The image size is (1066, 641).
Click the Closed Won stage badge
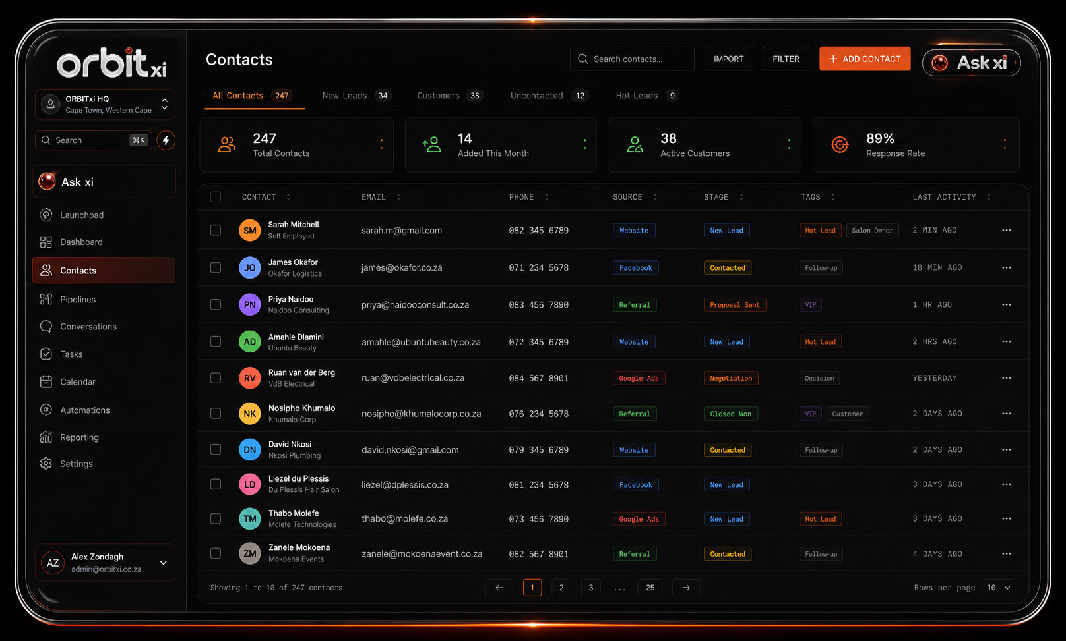731,414
